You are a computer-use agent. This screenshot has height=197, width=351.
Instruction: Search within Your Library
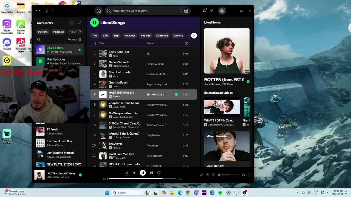[39, 39]
